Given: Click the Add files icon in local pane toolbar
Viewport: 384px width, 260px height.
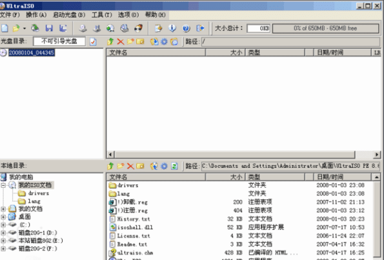Looking at the screenshot, I should [x=154, y=166].
